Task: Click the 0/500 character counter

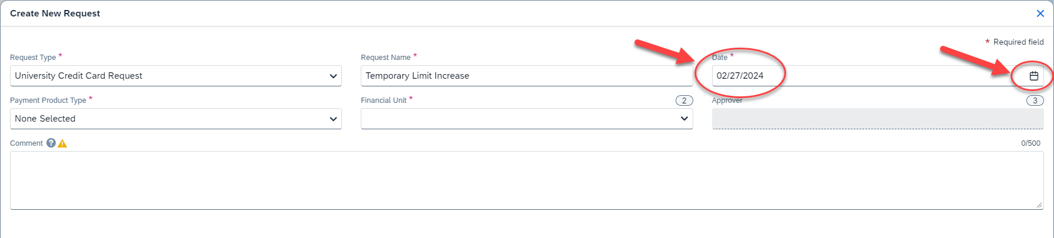Action: click(x=1030, y=143)
